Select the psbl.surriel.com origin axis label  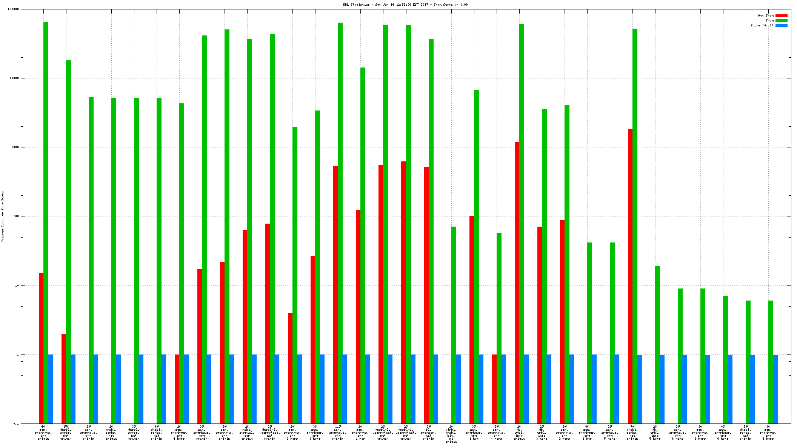(247, 433)
